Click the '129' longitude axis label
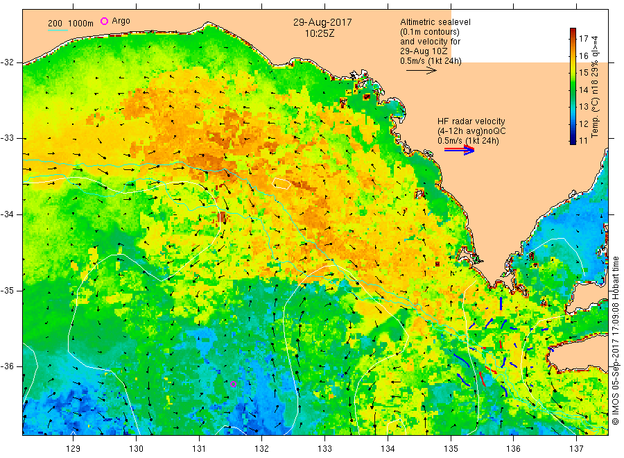This screenshot has height=458, width=624. pyautogui.click(x=73, y=449)
